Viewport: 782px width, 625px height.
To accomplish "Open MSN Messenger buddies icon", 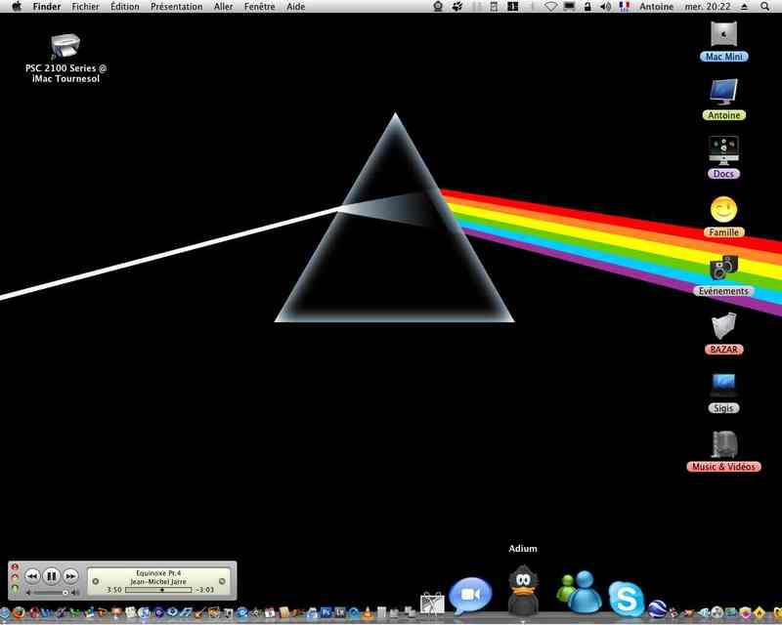I will [x=579, y=593].
